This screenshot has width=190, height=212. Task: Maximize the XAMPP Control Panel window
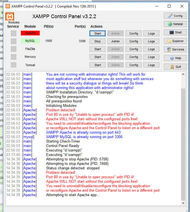coord(169,6)
